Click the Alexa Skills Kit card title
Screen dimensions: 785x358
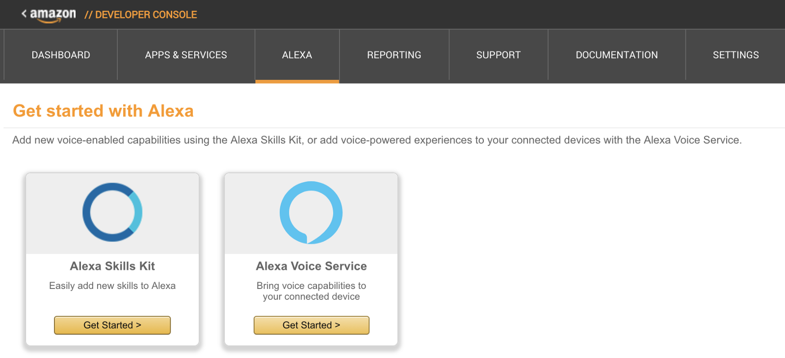click(x=112, y=266)
